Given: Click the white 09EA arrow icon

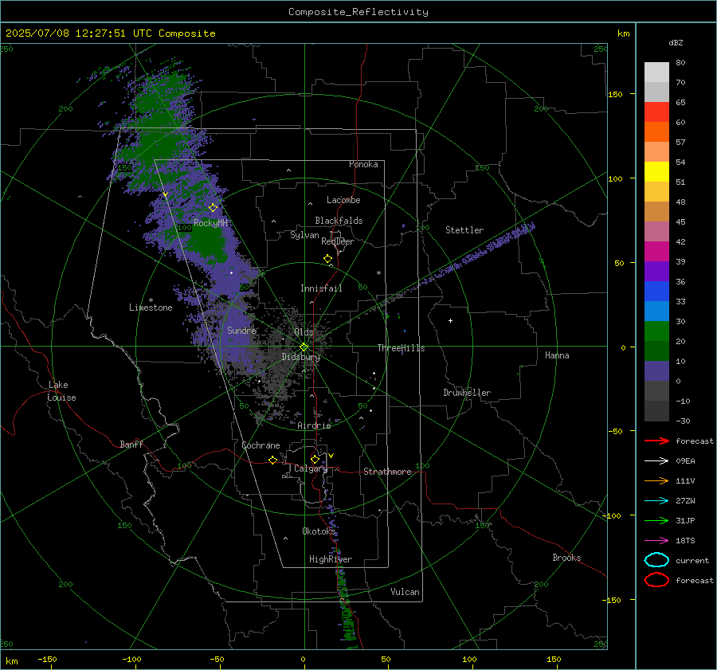Looking at the screenshot, I should 656,460.
